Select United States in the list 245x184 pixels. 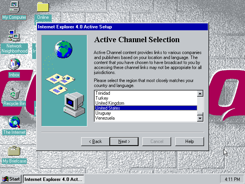(x=146, y=108)
